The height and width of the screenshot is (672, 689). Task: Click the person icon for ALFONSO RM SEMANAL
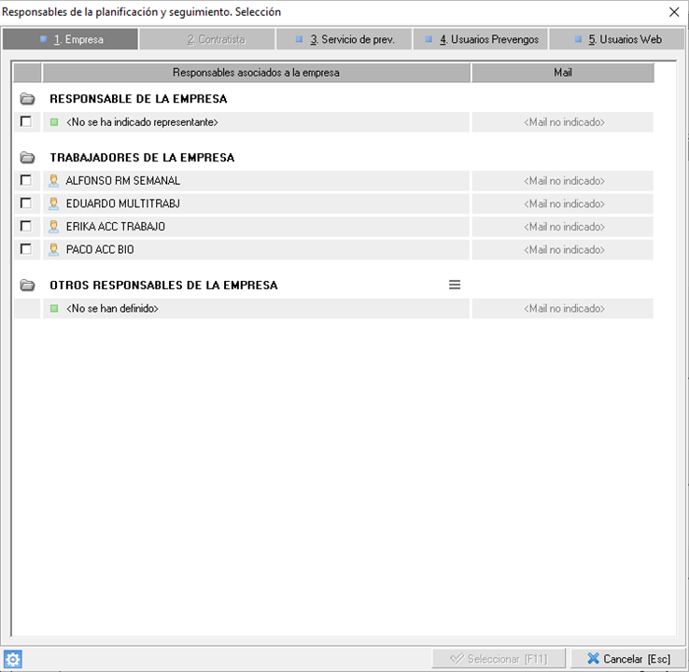point(53,180)
